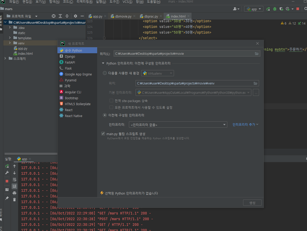Select Django project type
Screen dimensions: 307x231
click(x=77, y=56)
